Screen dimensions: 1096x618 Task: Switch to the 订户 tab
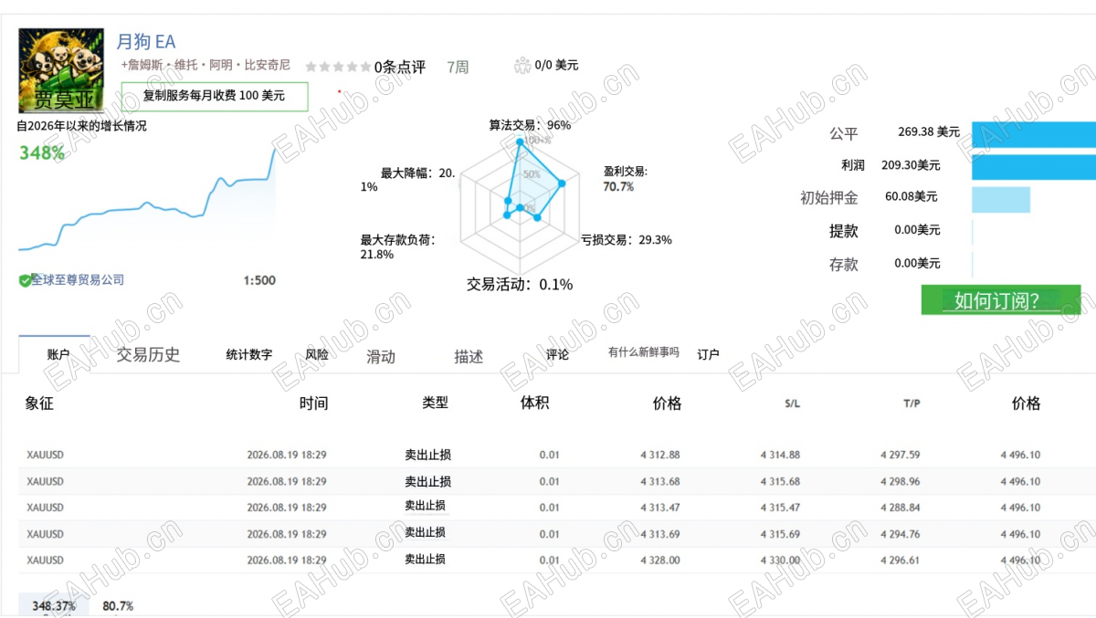coord(709,355)
